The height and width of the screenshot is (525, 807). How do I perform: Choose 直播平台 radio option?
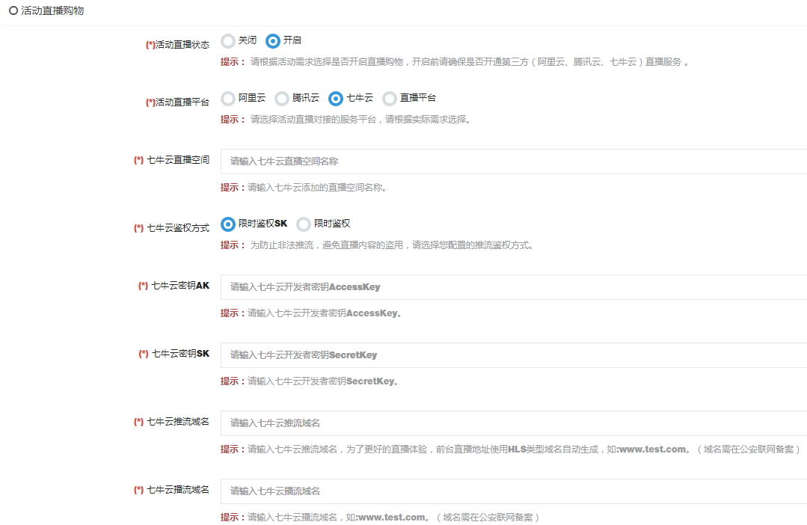pyautogui.click(x=390, y=98)
